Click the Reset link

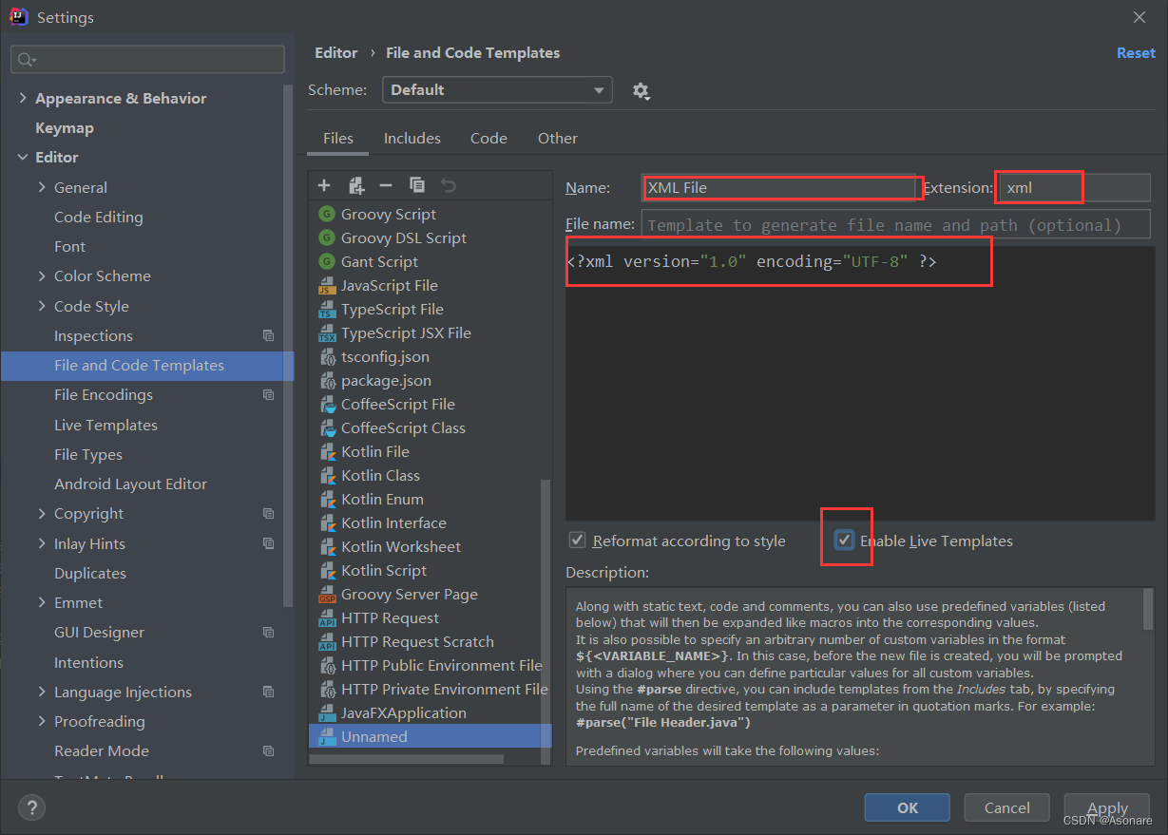tap(1135, 52)
